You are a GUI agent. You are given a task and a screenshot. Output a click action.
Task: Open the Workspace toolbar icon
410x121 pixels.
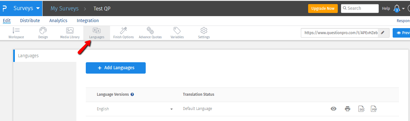16,30
